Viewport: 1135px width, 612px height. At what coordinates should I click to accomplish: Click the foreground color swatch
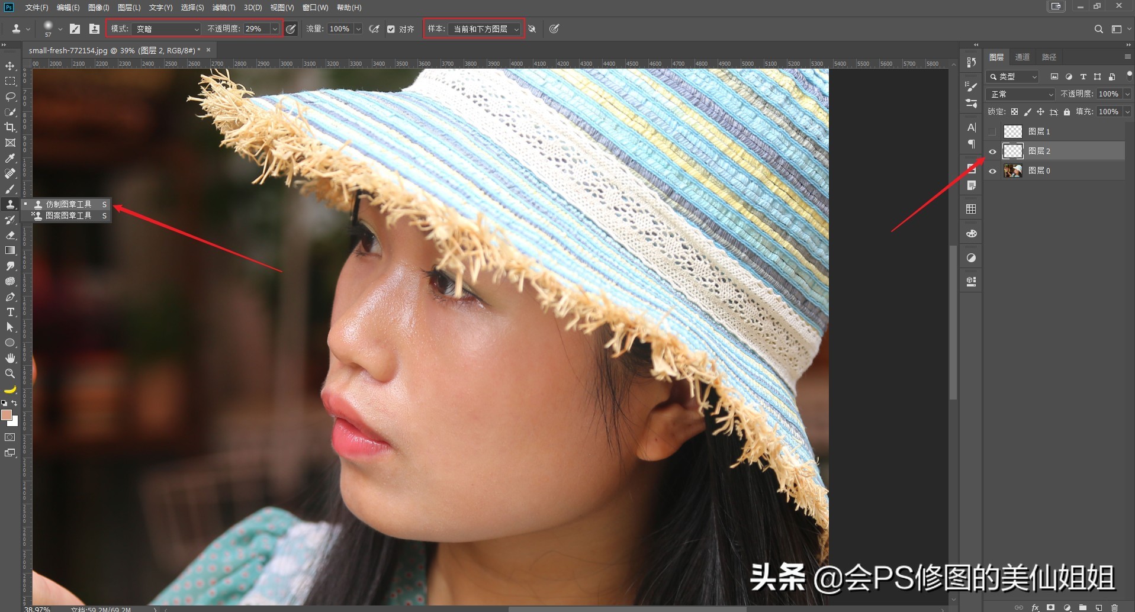tap(7, 415)
